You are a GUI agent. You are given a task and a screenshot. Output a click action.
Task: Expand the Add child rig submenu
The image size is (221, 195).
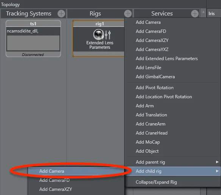pyautogui.click(x=173, y=171)
